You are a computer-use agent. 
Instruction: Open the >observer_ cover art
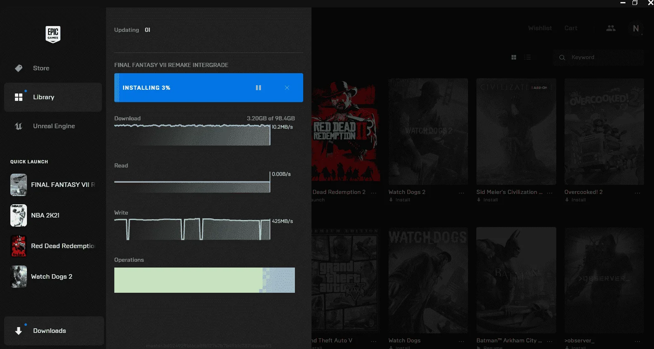[604, 280]
